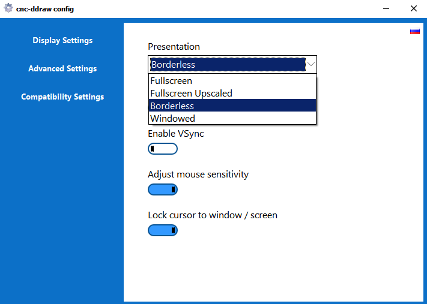Click the cnc-ddraw gear icon in title bar

8,9
